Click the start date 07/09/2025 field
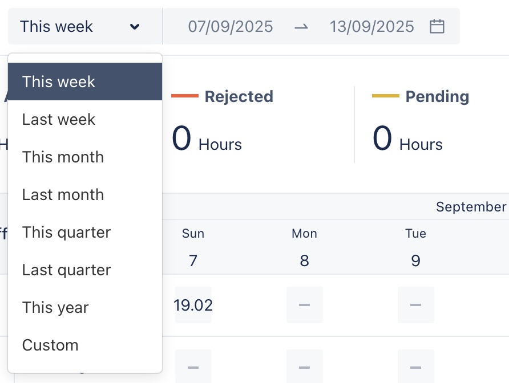 pos(231,26)
